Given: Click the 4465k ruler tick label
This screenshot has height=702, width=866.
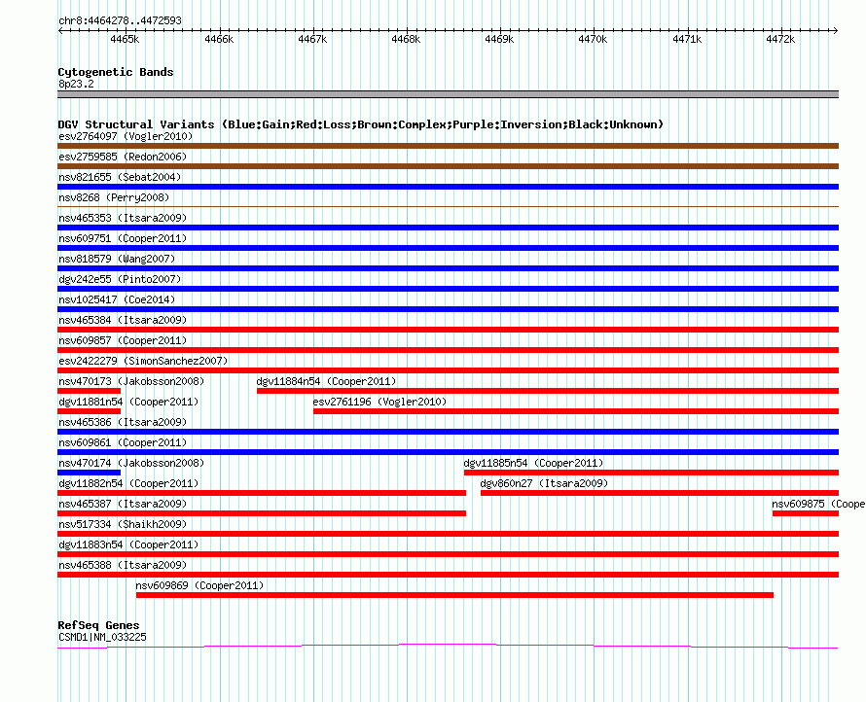Looking at the screenshot, I should (125, 39).
